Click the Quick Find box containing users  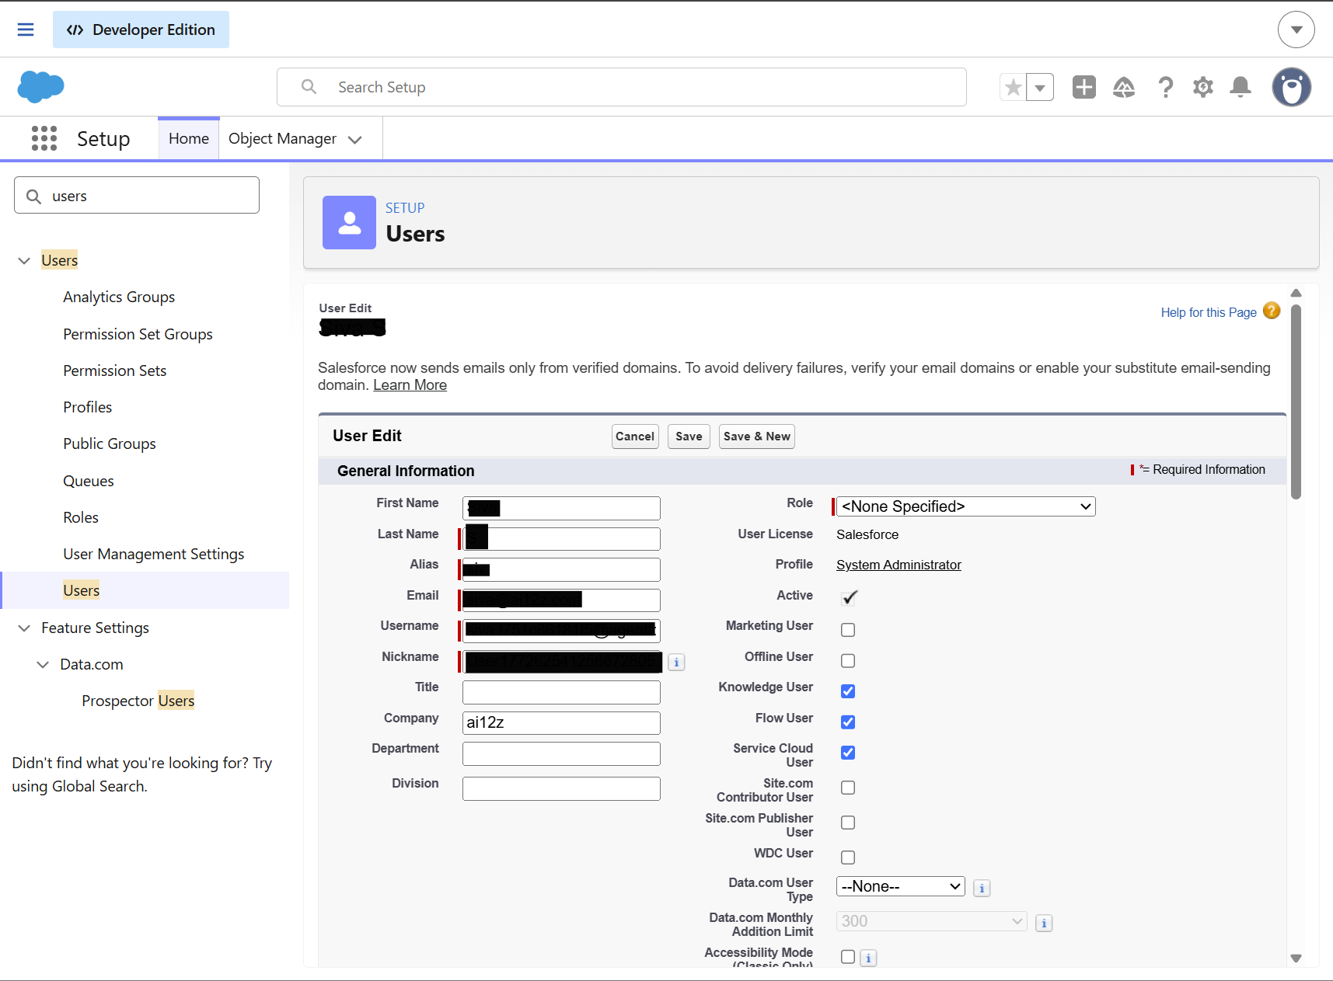[137, 195]
